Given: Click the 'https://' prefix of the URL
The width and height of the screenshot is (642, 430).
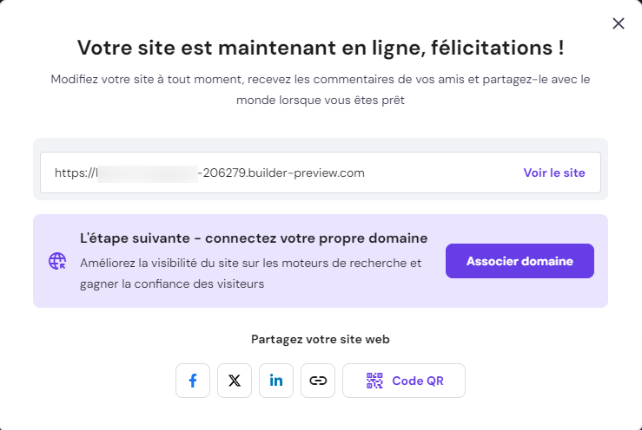Looking at the screenshot, I should 74,173.
